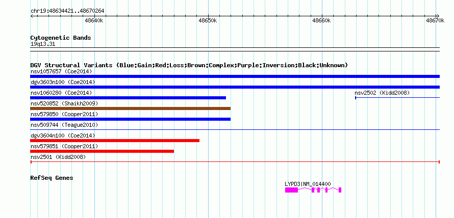This screenshot has width=454, height=218.
Task: Click the last magenta exon of LYPD3
Action: pyautogui.click(x=340, y=190)
